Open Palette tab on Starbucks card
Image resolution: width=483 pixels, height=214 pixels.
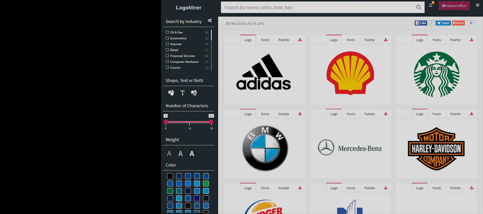point(455,40)
